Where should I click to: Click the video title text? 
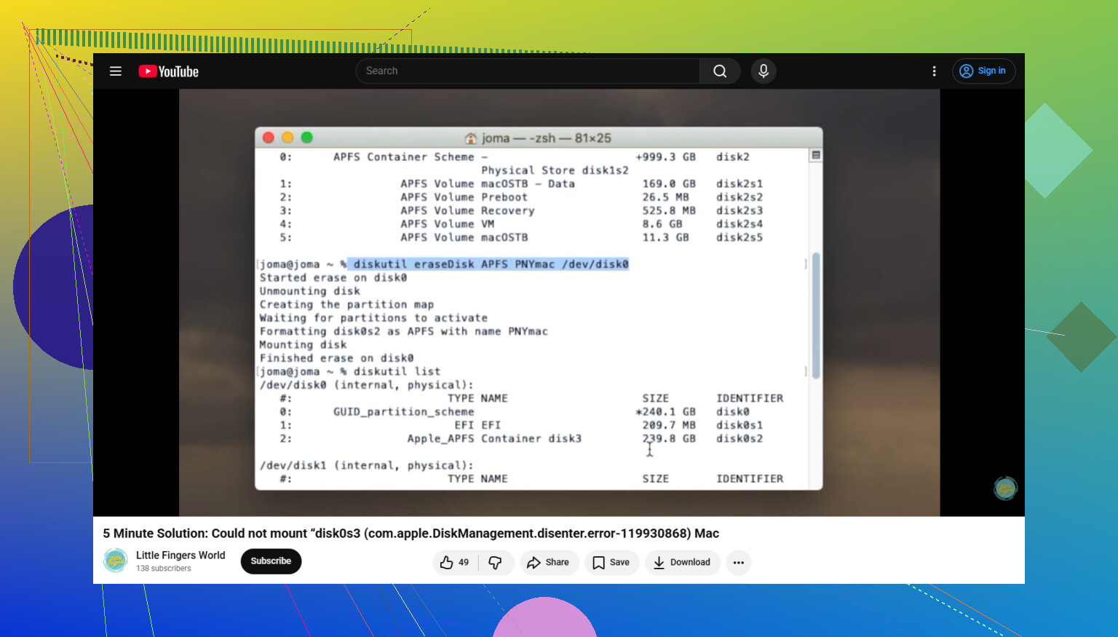[411, 534]
